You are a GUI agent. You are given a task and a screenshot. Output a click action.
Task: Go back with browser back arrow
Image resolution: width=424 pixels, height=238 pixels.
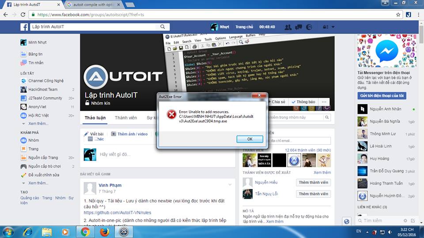6,15
